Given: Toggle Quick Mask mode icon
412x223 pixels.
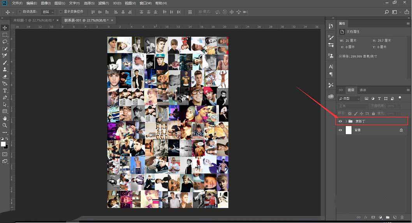Looking at the screenshot, I should pos(5,154).
